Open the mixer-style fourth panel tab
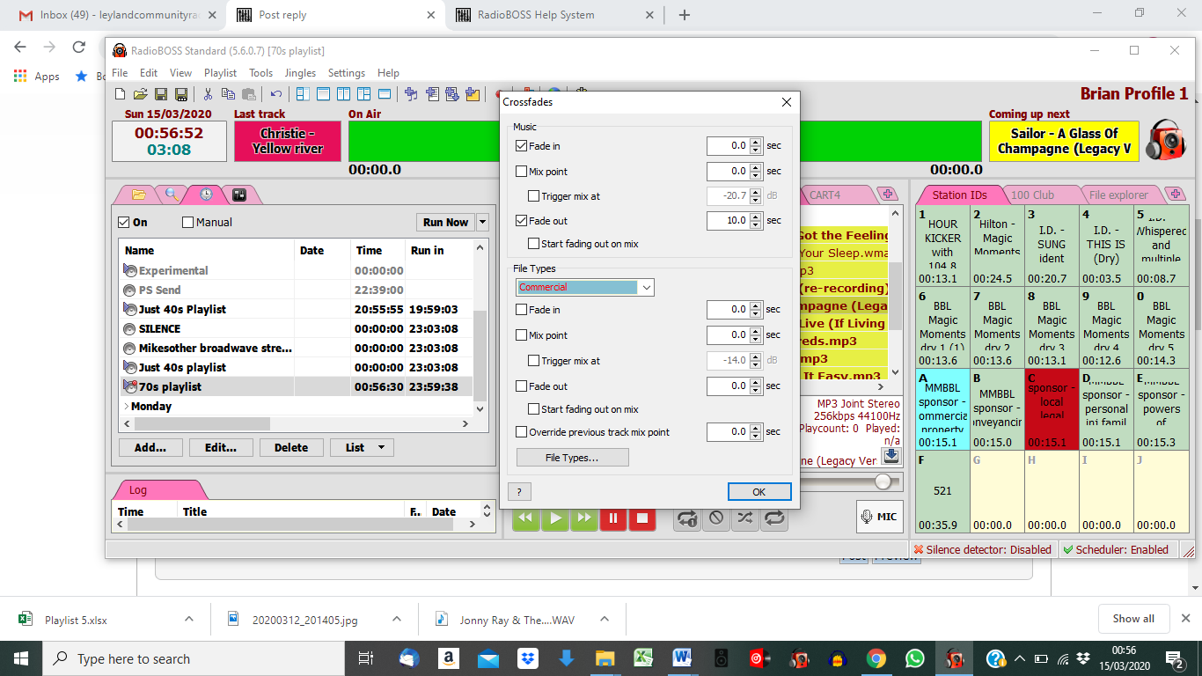This screenshot has height=676, width=1202. click(238, 195)
